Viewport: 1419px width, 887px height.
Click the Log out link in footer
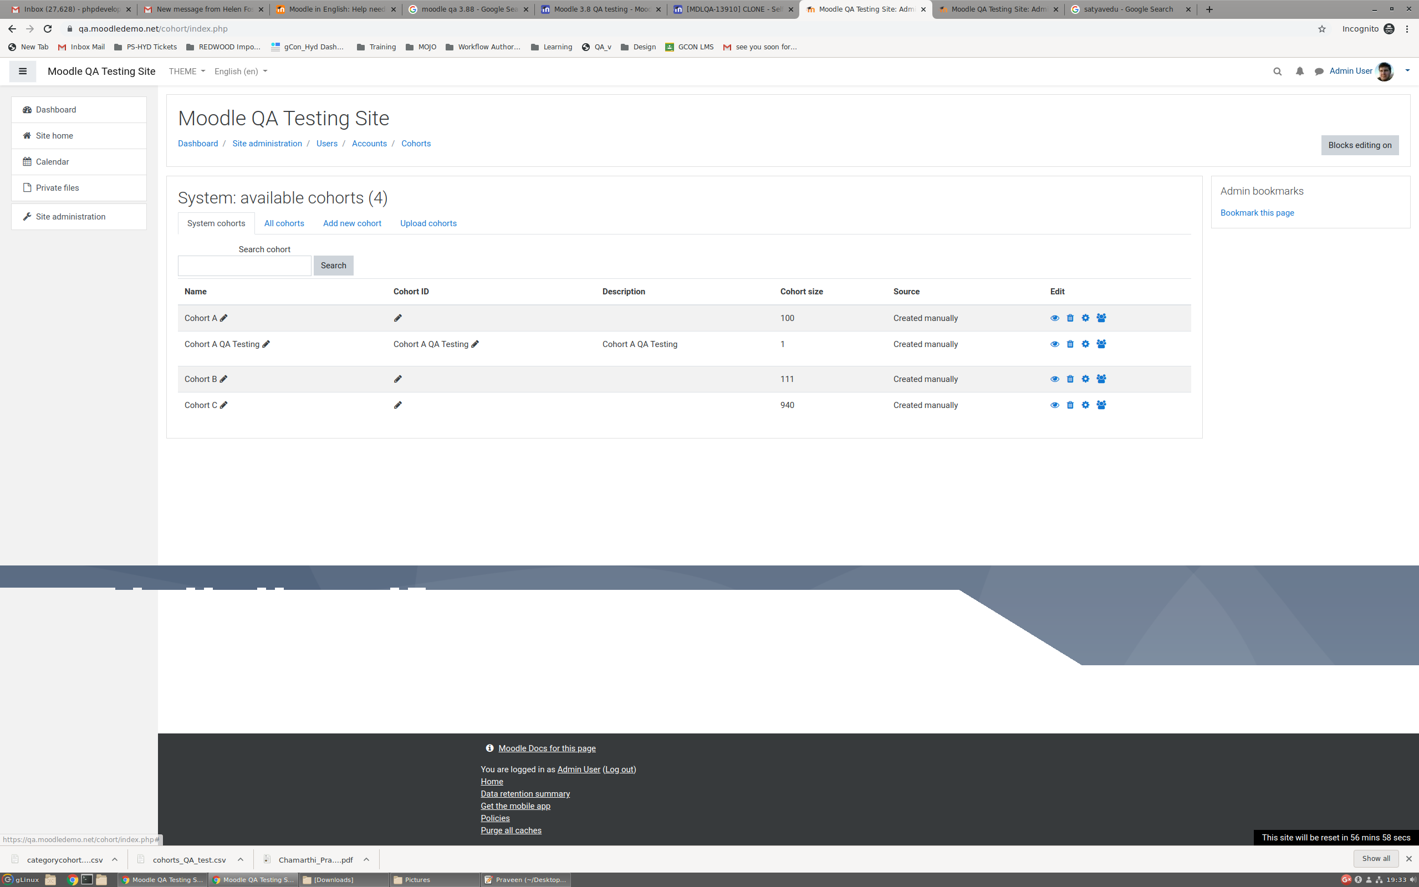coord(619,769)
